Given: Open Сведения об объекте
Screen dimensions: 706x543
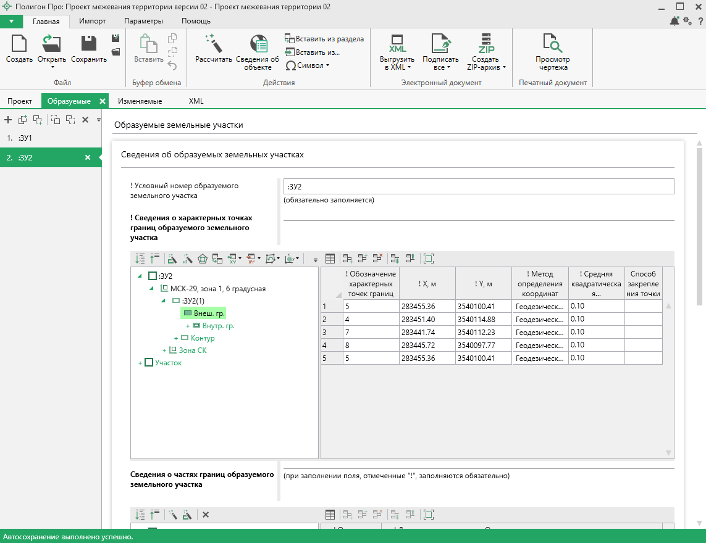Looking at the screenshot, I should (x=258, y=44).
